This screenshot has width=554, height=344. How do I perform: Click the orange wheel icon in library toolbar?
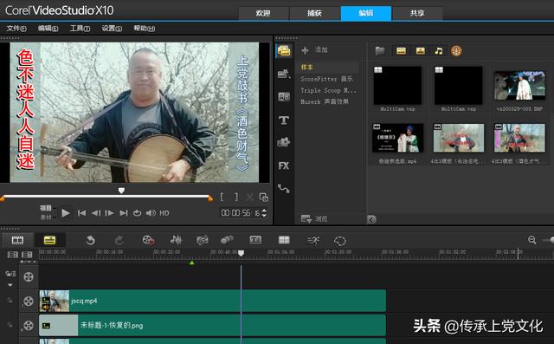point(456,51)
